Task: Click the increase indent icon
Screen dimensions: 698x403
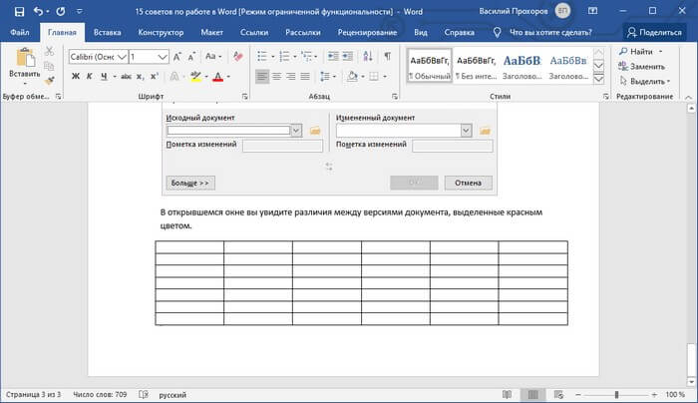Action: [x=348, y=56]
